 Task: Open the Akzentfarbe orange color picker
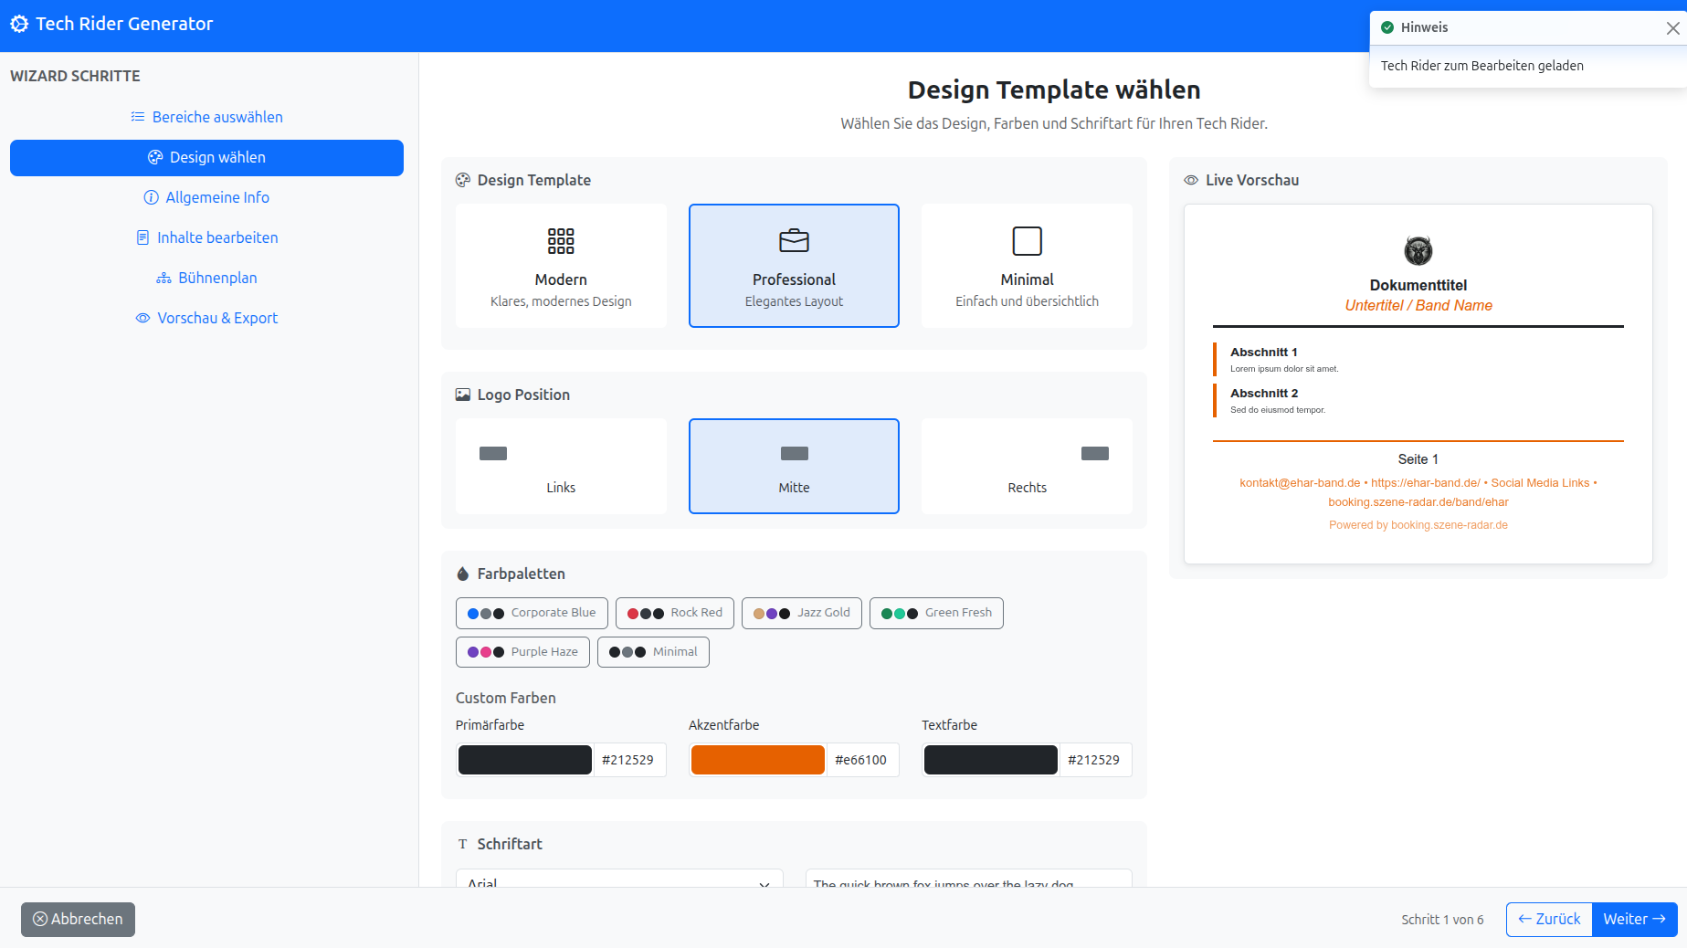coord(757,760)
